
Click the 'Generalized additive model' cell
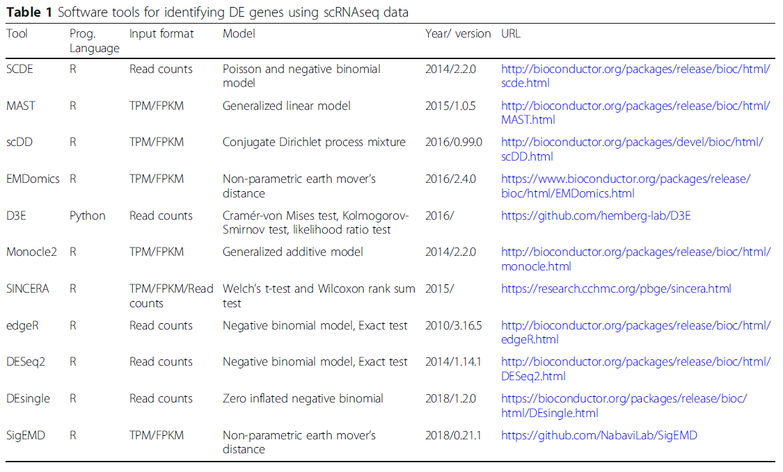point(292,252)
